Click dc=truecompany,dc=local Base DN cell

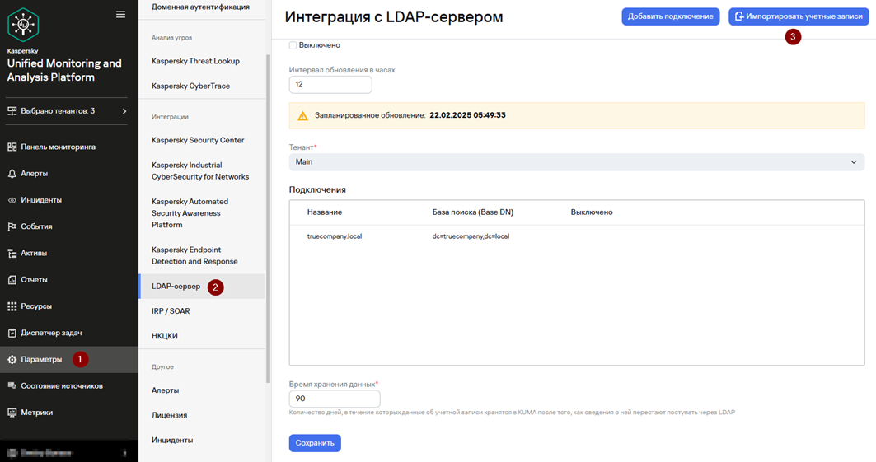click(471, 236)
